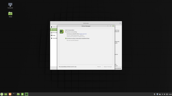172x96 pixels.
Task: Open the Linux Mint start menu
Action: (x=2, y=94)
